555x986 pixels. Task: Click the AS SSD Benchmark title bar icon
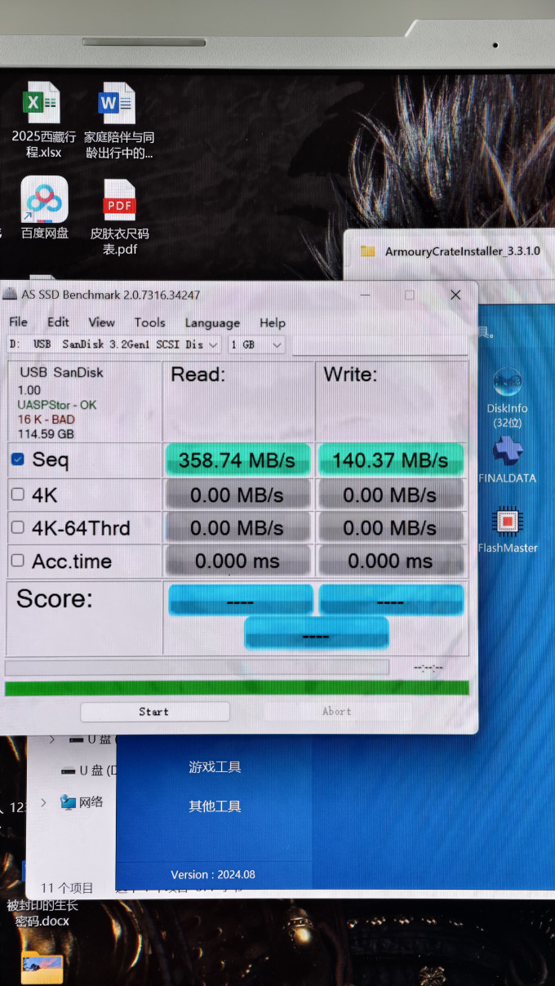(10, 295)
